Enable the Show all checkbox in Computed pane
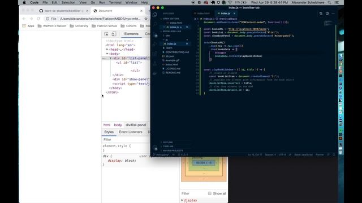This screenshot has width=362, height=203. [210, 193]
